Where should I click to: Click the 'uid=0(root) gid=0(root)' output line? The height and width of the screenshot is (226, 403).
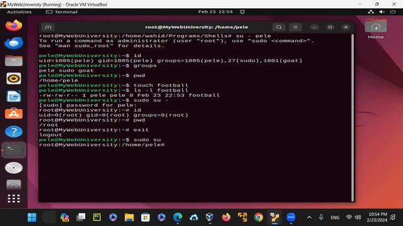point(113,116)
